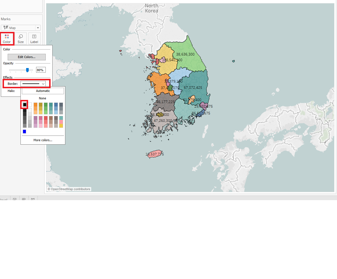
Task: Select the blue custom color swatch
Action: point(24,132)
